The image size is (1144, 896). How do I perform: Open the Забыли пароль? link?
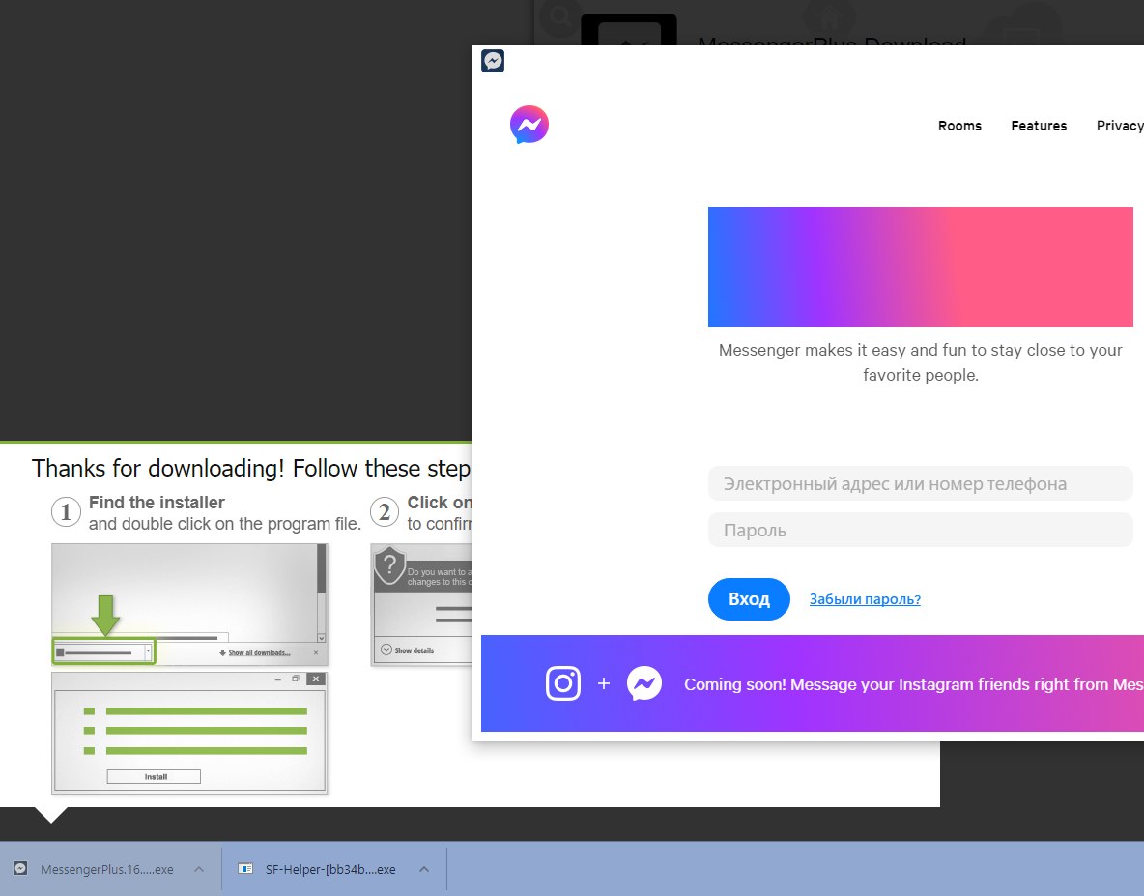[x=865, y=599]
